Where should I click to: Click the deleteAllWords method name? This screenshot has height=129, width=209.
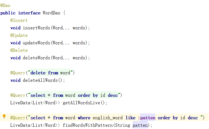point(40,80)
